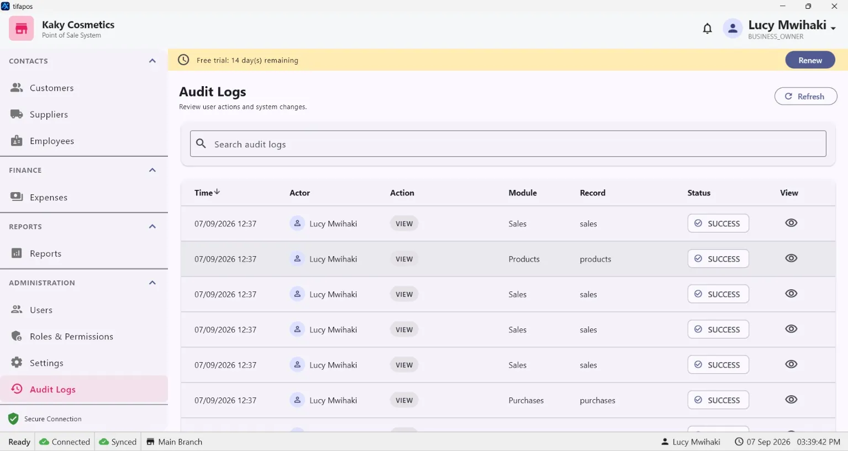Viewport: 848px width, 451px height.
Task: Click the Users group icon
Action: coord(17,309)
